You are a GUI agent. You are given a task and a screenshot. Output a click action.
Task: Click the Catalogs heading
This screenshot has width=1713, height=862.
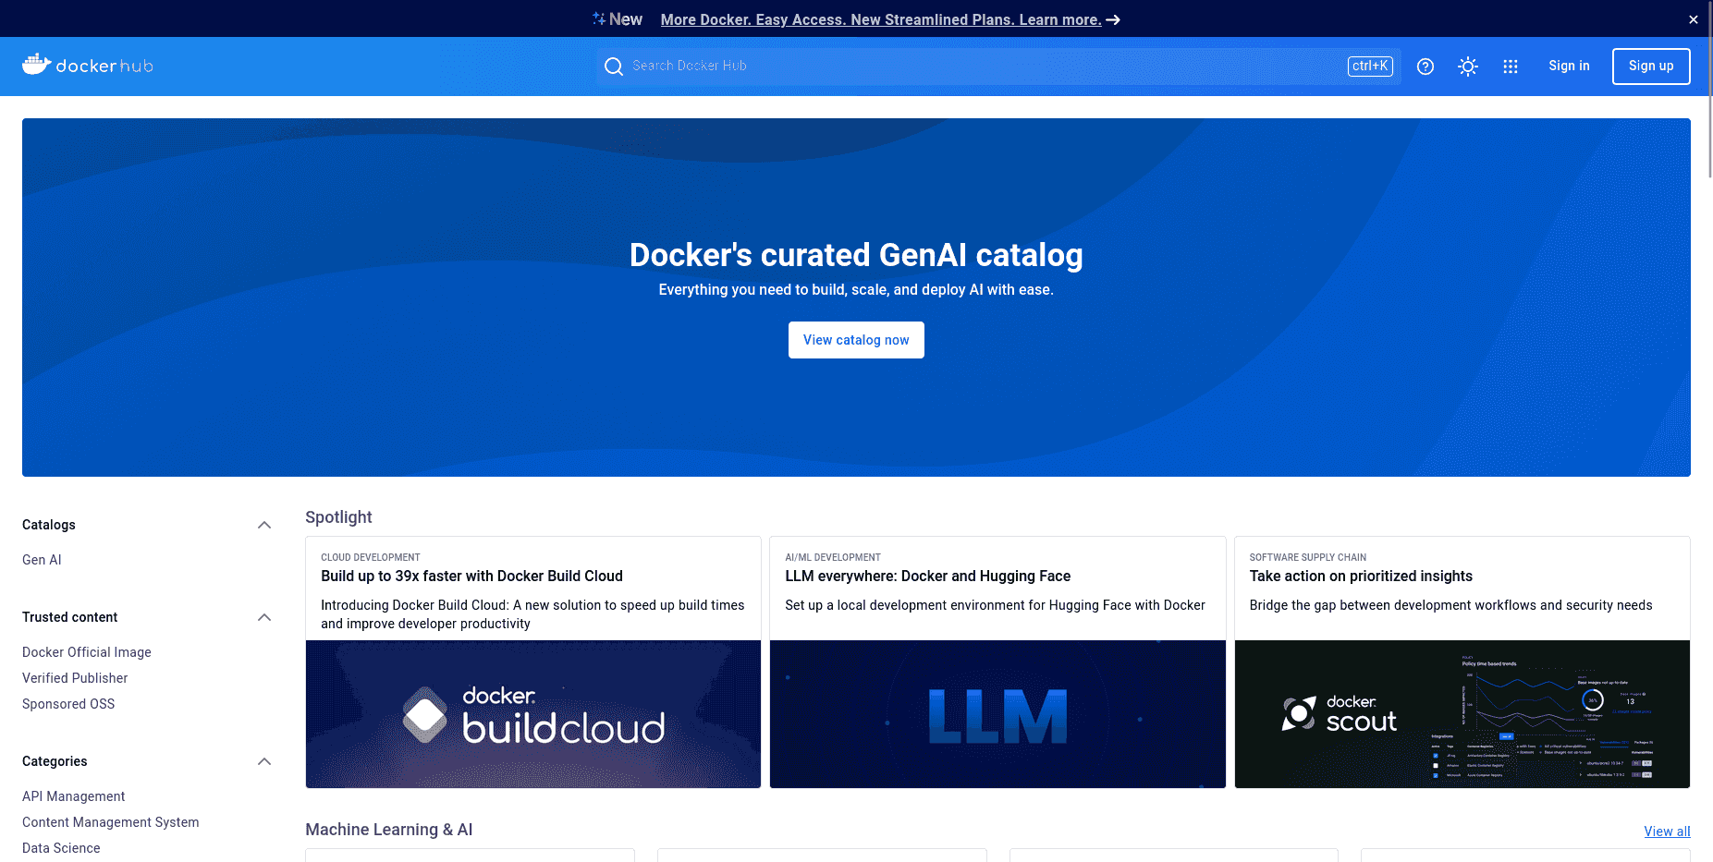click(49, 525)
